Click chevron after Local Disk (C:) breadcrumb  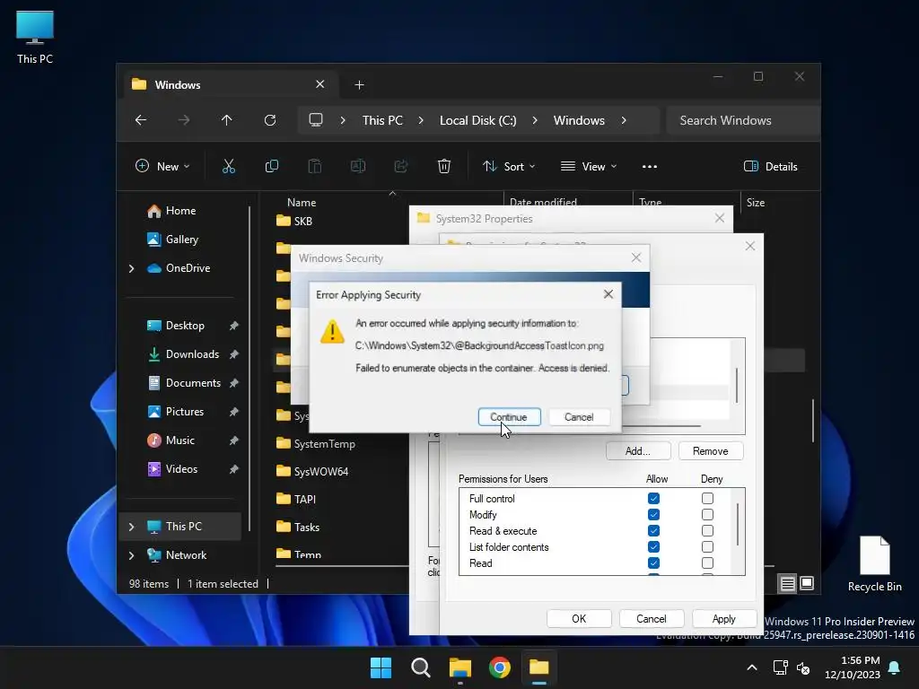[535, 120]
